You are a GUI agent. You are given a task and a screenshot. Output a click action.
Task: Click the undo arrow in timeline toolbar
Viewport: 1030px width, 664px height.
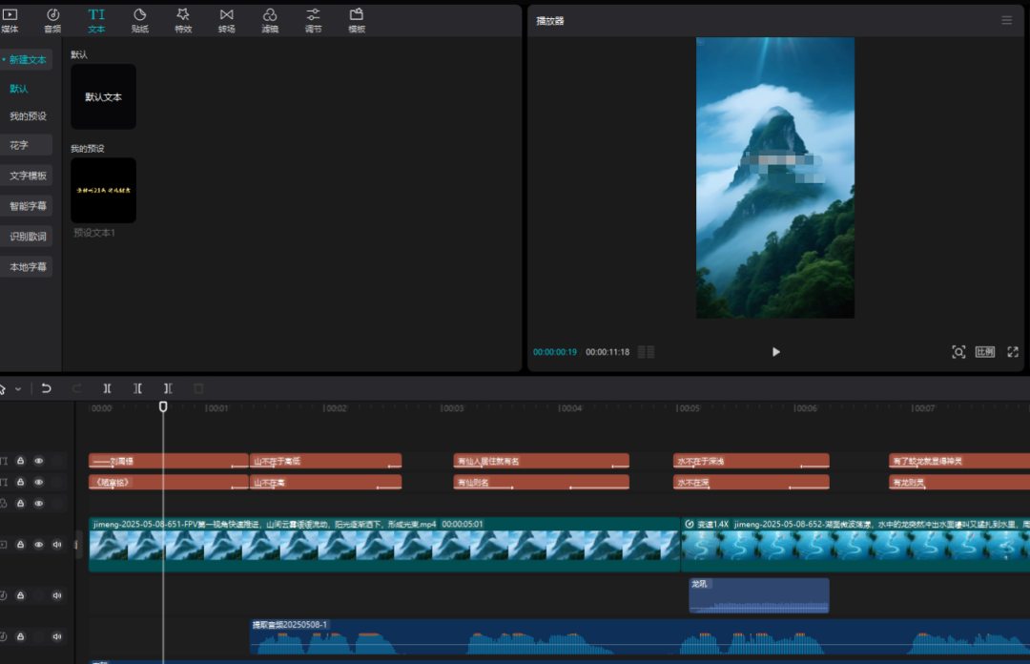46,388
